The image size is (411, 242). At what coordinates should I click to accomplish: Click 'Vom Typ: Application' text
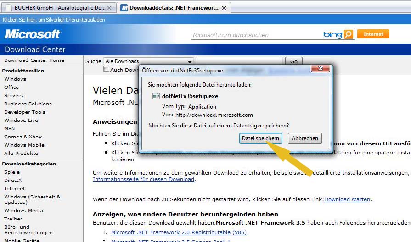(189, 106)
